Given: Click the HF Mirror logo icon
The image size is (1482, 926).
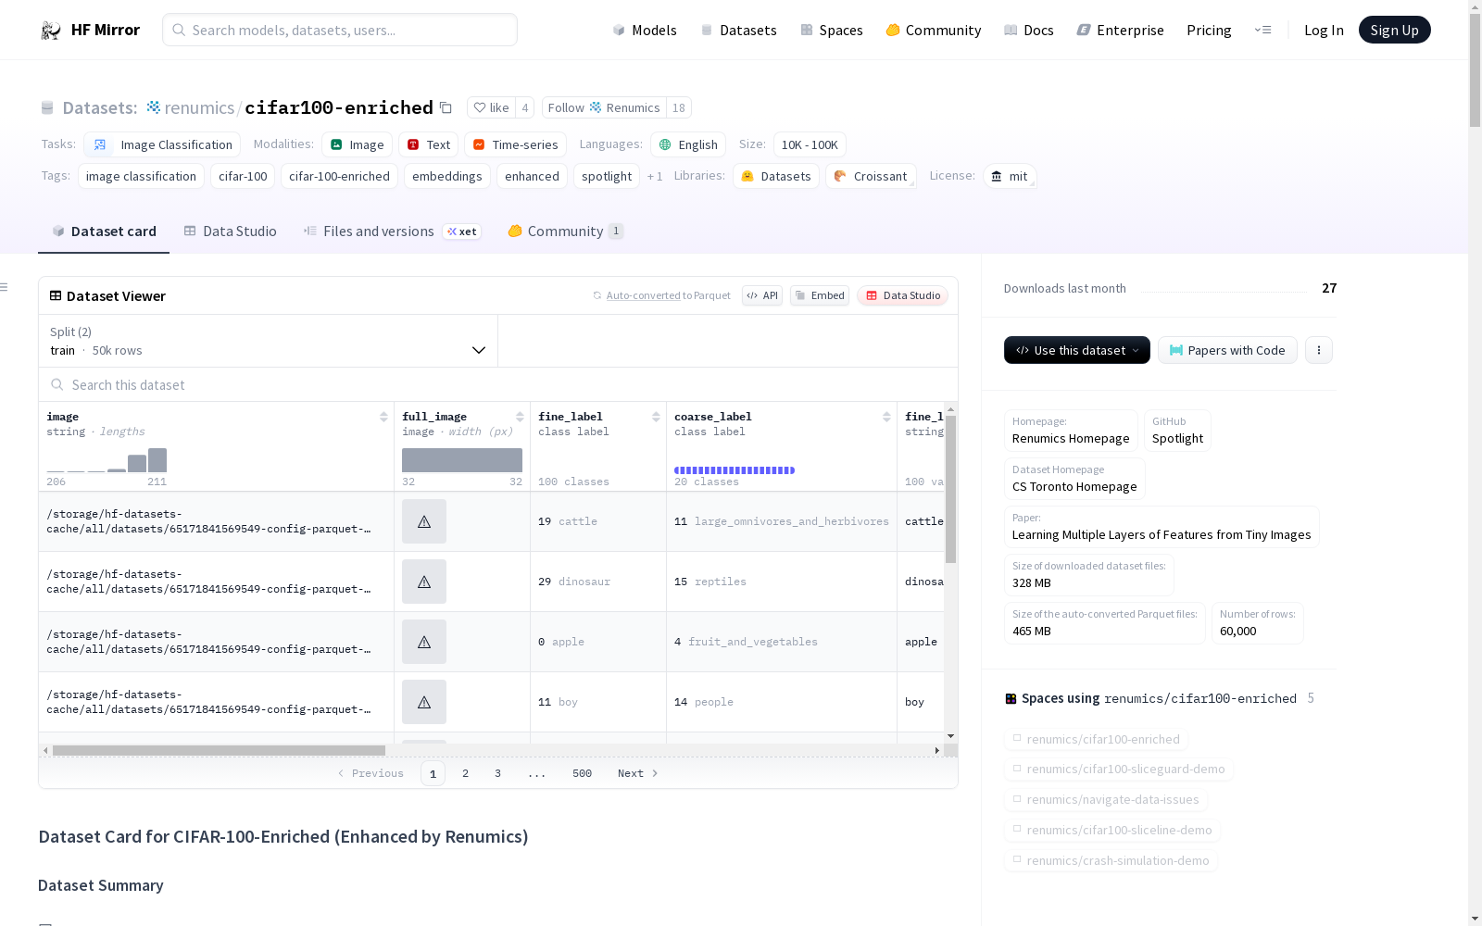Looking at the screenshot, I should pyautogui.click(x=51, y=31).
